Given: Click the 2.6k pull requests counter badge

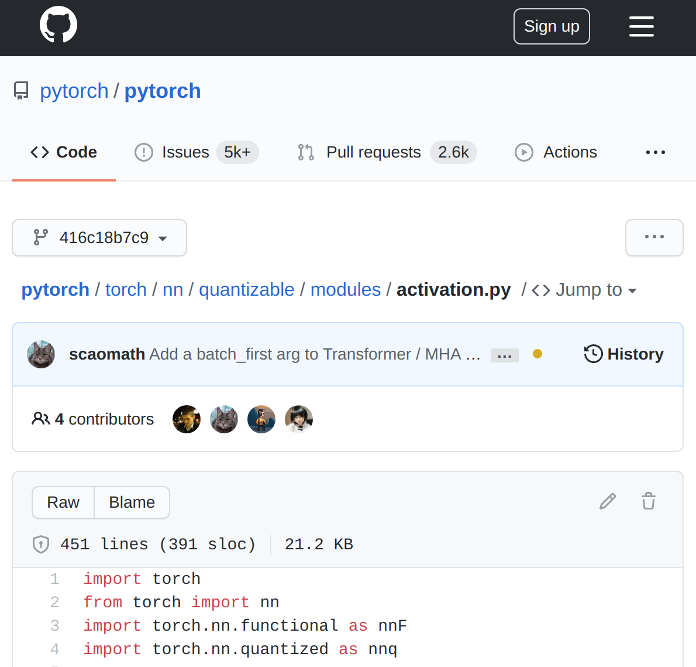Looking at the screenshot, I should (x=453, y=152).
